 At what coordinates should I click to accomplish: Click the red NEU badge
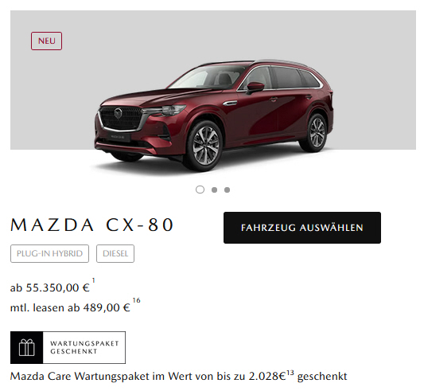(46, 41)
